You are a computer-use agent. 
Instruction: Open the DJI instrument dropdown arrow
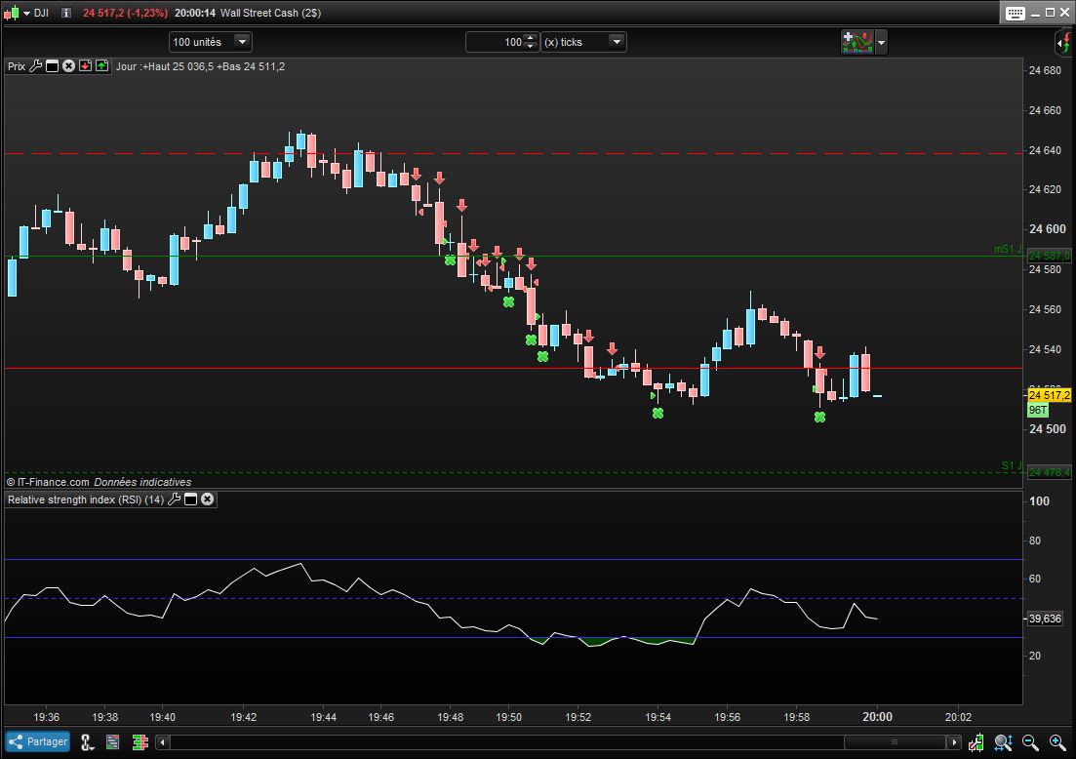(26, 13)
